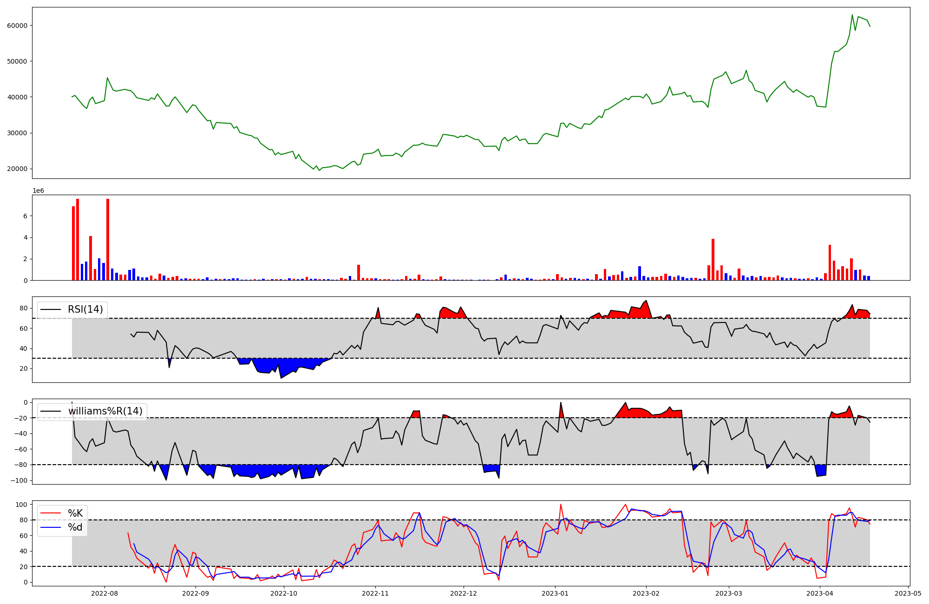Viewport: 929px width, 604px height.
Task: Click the lowest point of the green price line
Action: (319, 171)
